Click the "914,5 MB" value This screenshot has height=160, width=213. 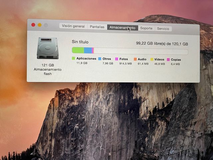[126, 64]
